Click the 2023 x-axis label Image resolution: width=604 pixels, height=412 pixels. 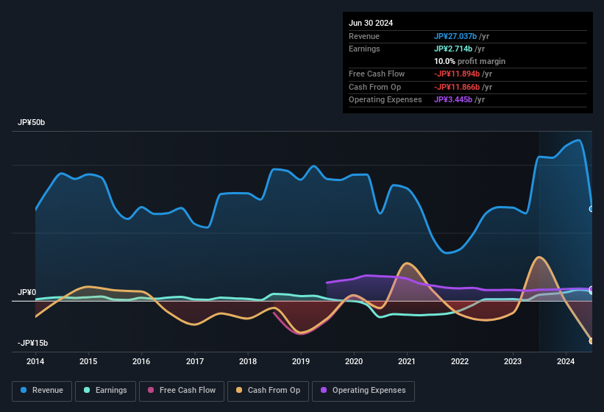point(513,361)
